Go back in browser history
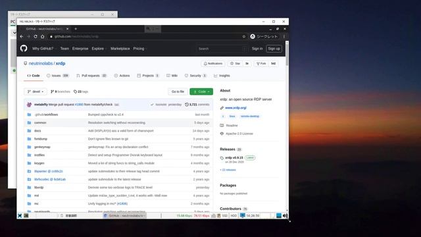 (22, 37)
